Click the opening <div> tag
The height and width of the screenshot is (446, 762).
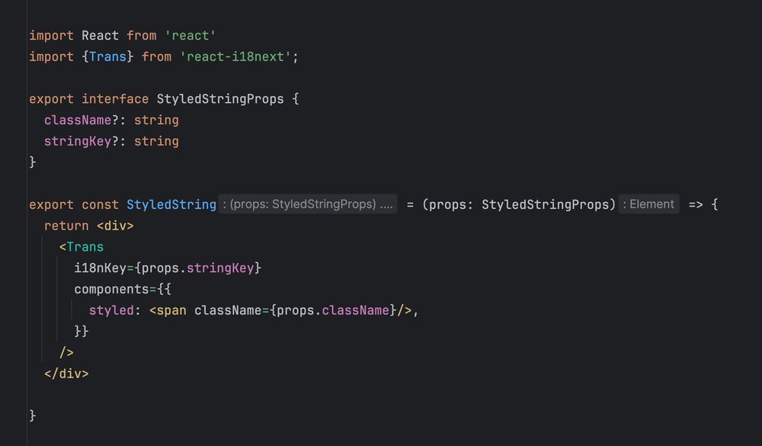[115, 226]
